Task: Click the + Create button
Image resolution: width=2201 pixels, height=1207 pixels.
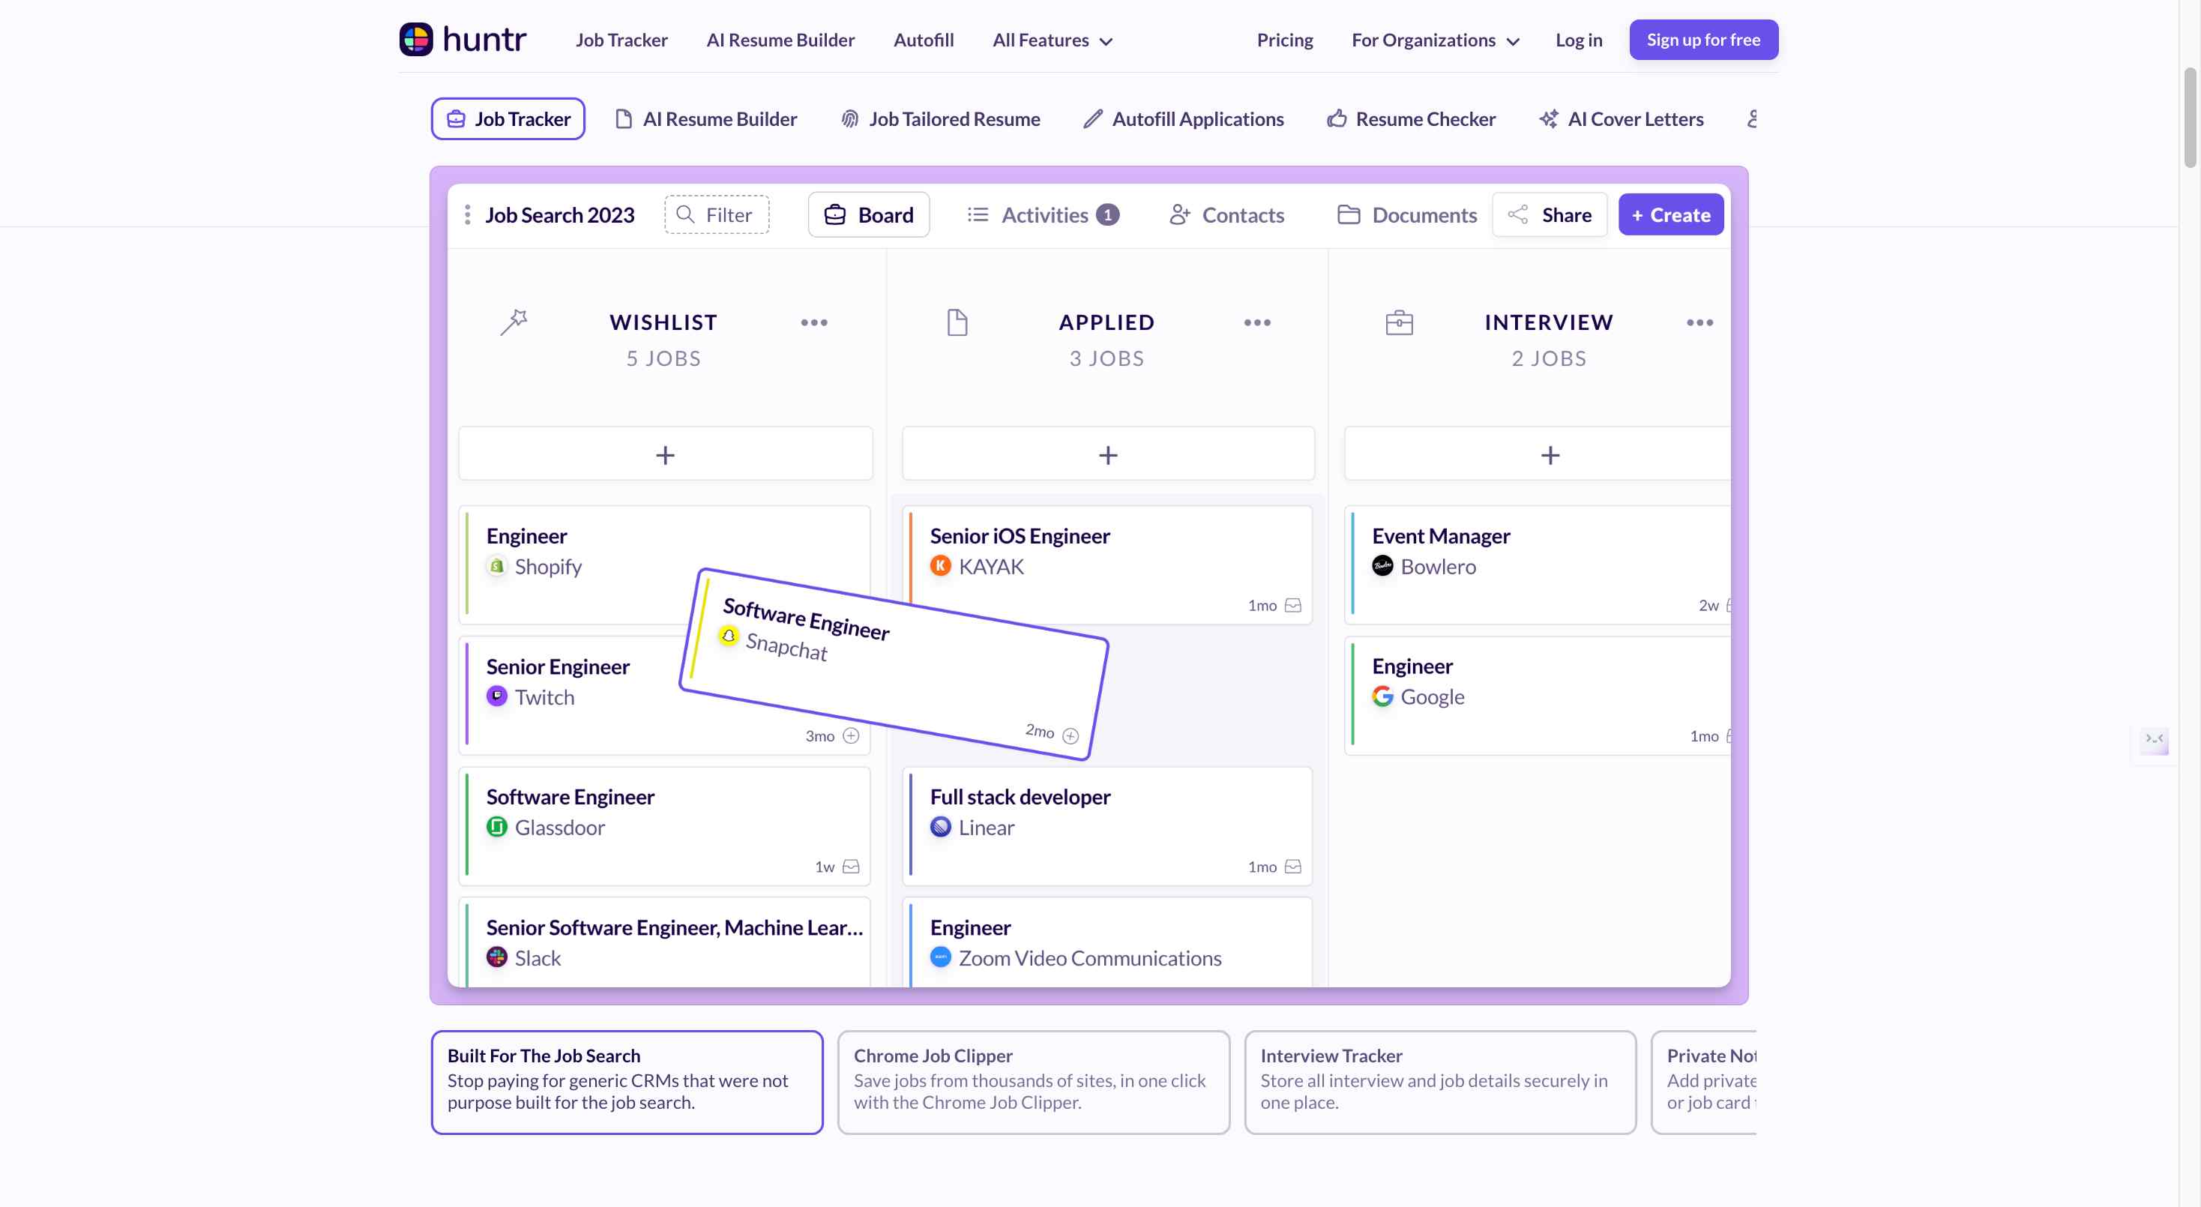Action: (x=1670, y=214)
